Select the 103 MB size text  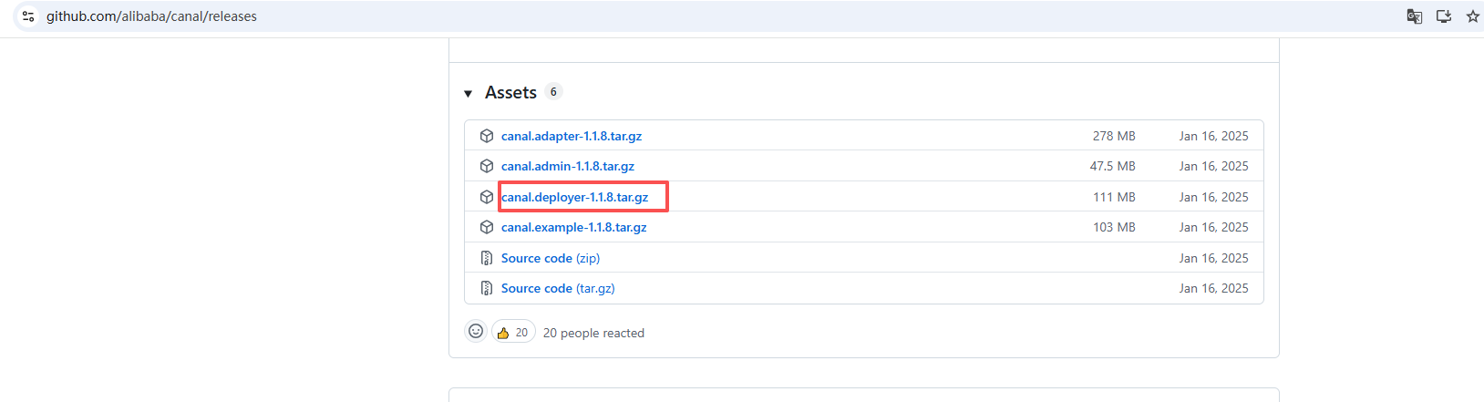1114,227
